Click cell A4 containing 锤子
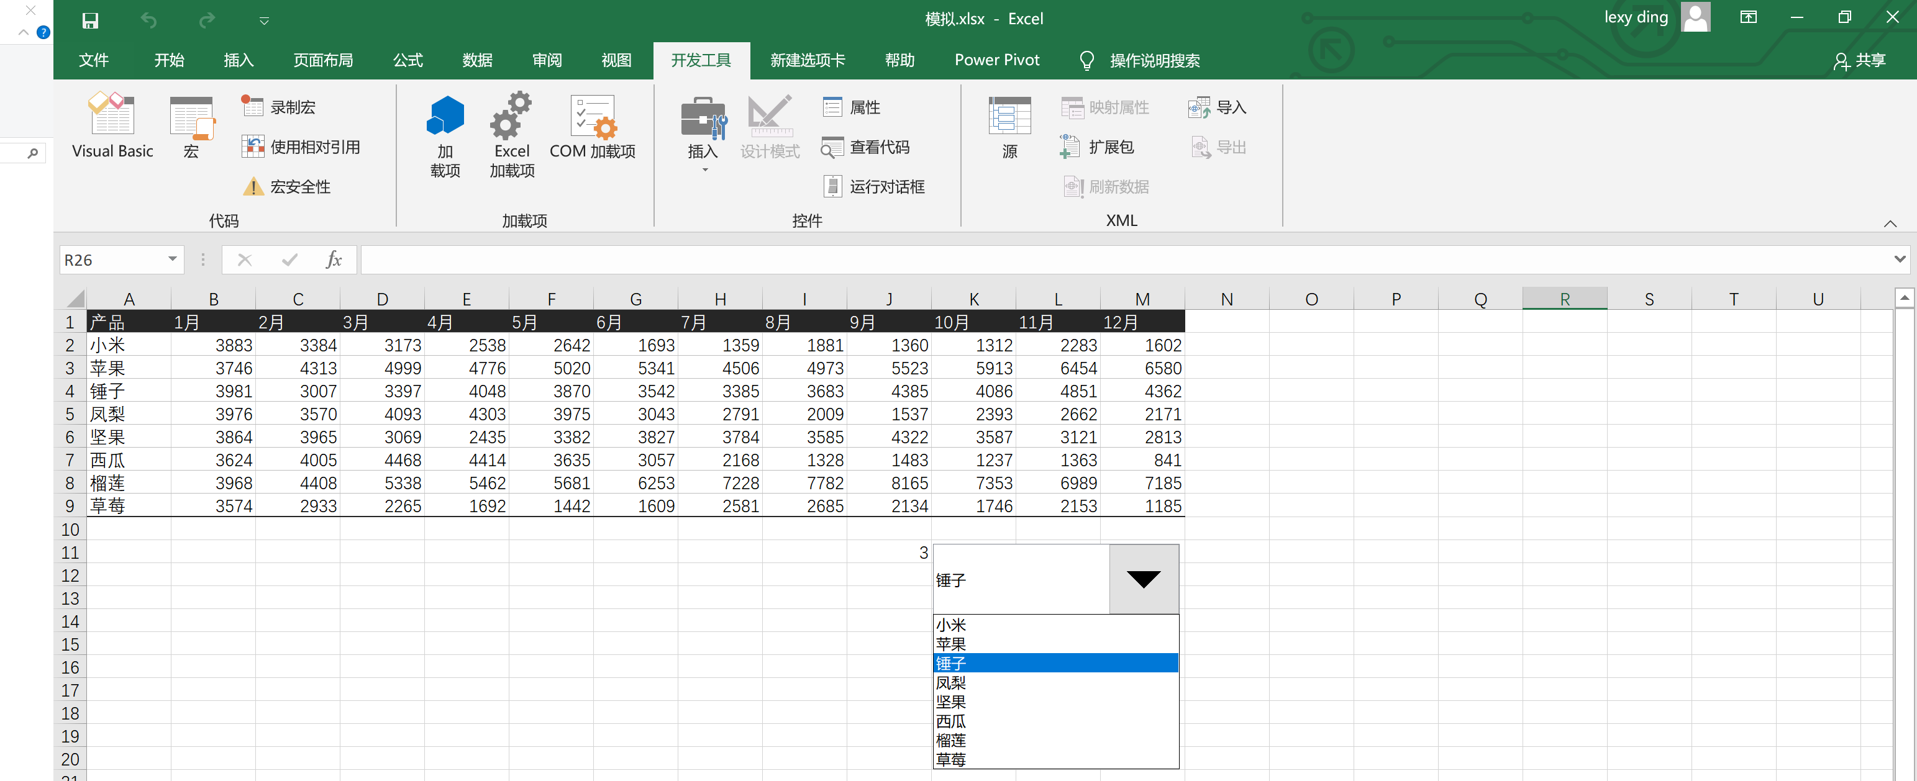This screenshot has width=1917, height=781. tap(129, 391)
